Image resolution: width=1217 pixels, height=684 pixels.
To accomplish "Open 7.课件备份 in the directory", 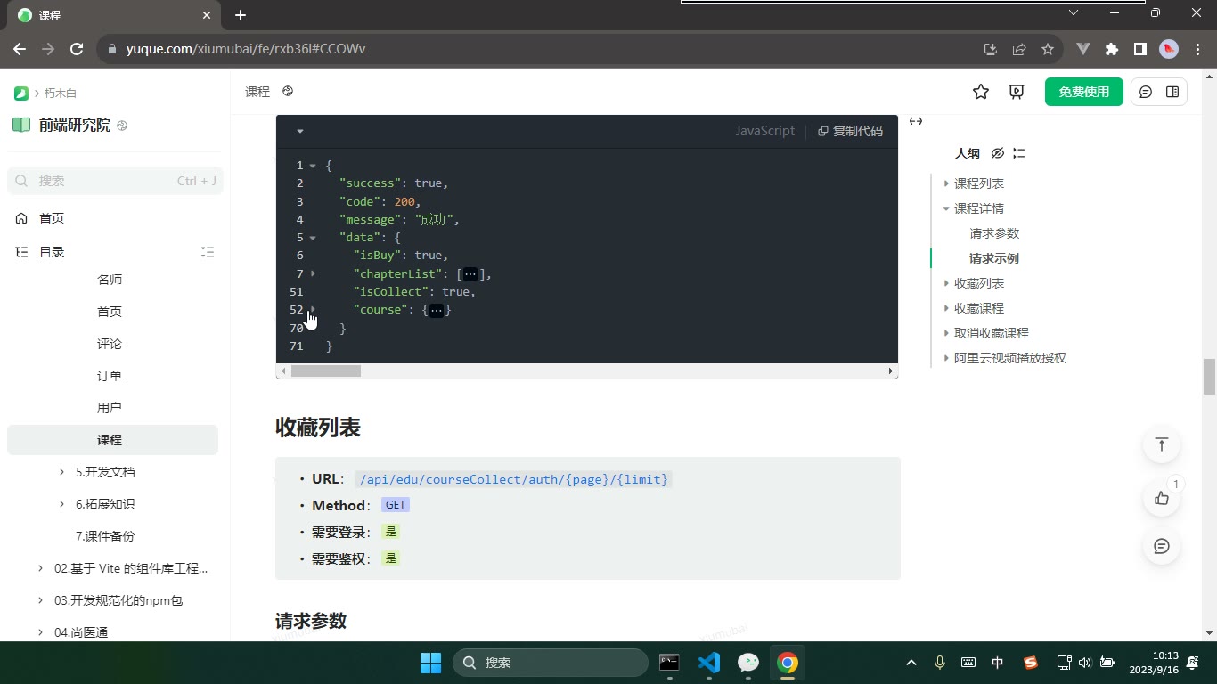I will coord(105,536).
